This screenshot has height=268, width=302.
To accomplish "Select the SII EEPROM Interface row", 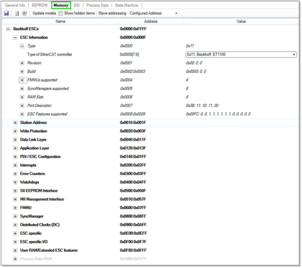I will [39, 191].
